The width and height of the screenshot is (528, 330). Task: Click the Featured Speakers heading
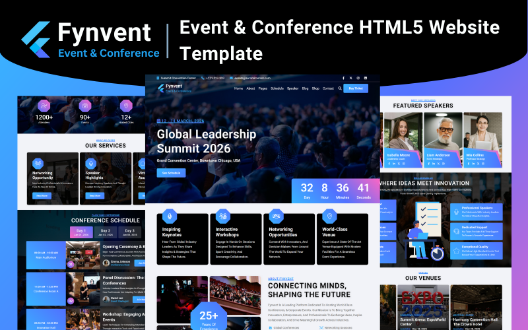pos(423,106)
